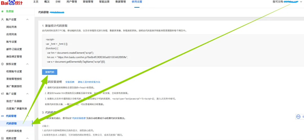Image resolution: width=304 pixels, height=140 pixels.
Task: Switch to the 分析 tab
Action: tap(58, 2)
